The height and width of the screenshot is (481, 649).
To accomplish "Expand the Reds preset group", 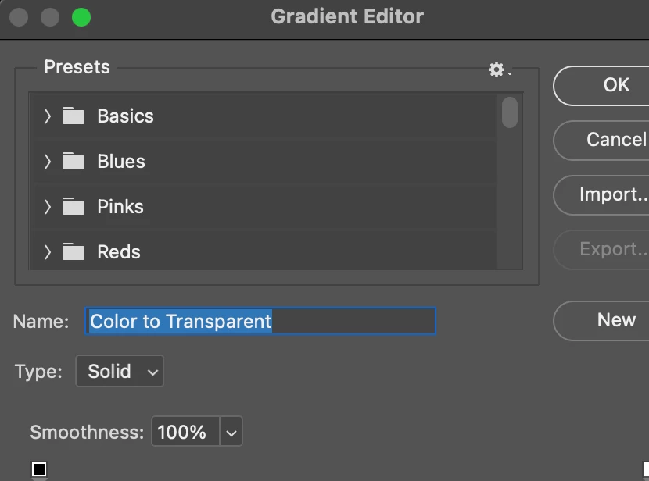I will [48, 252].
